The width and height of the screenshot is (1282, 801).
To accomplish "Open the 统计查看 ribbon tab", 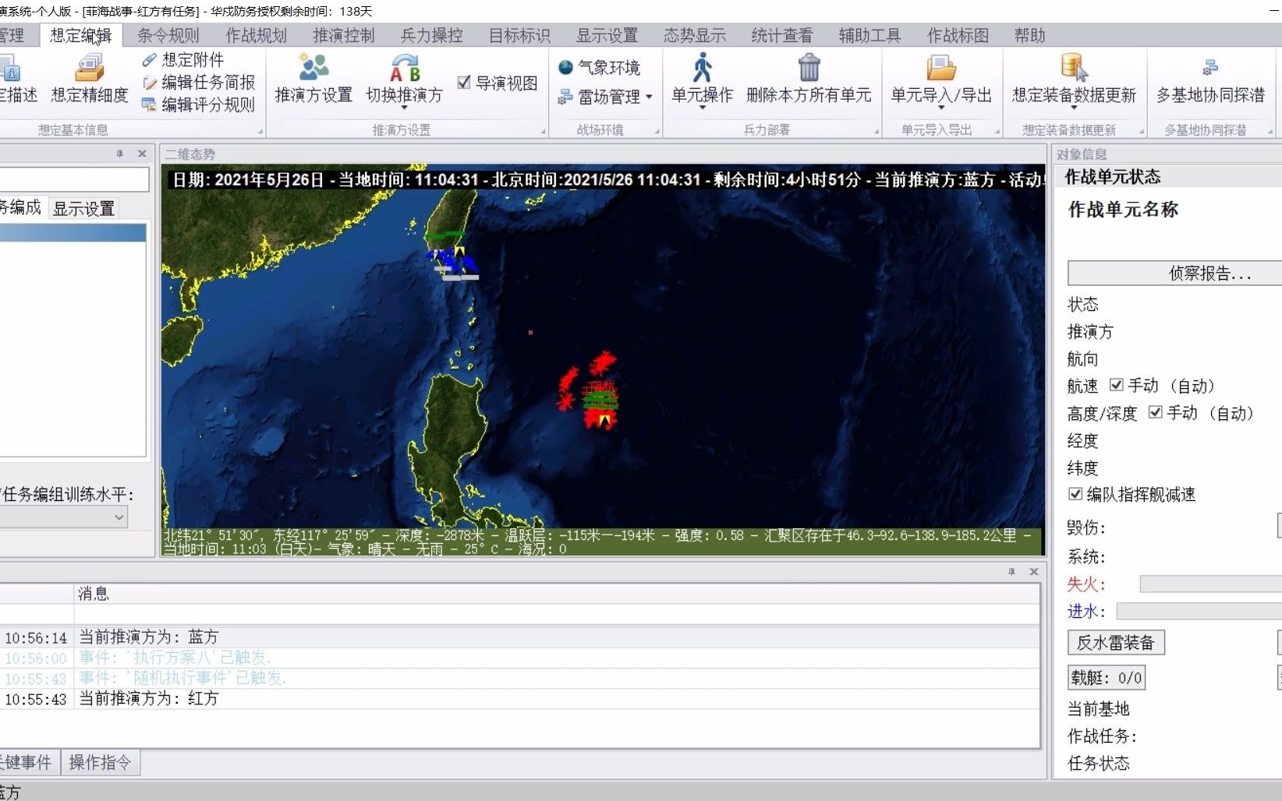I will [x=782, y=35].
